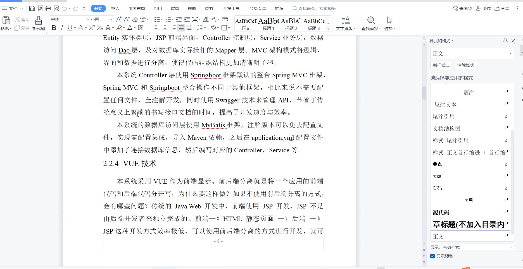Click Decrease Indent icon
Image resolution: width=523 pixels, height=269 pixels.
pos(179,19)
